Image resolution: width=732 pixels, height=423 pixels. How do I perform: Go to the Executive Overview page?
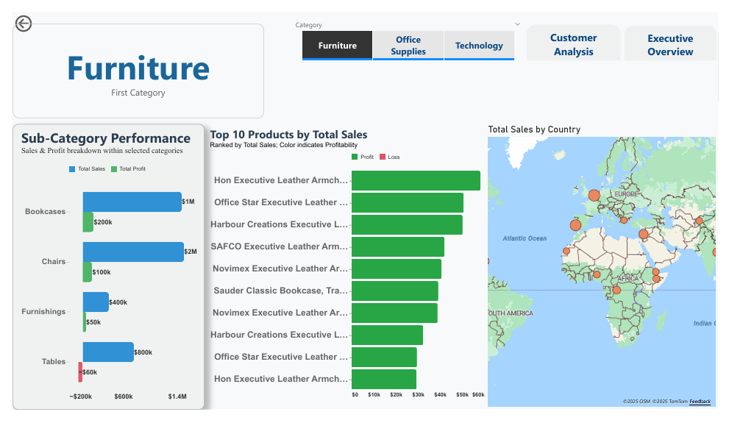[669, 45]
